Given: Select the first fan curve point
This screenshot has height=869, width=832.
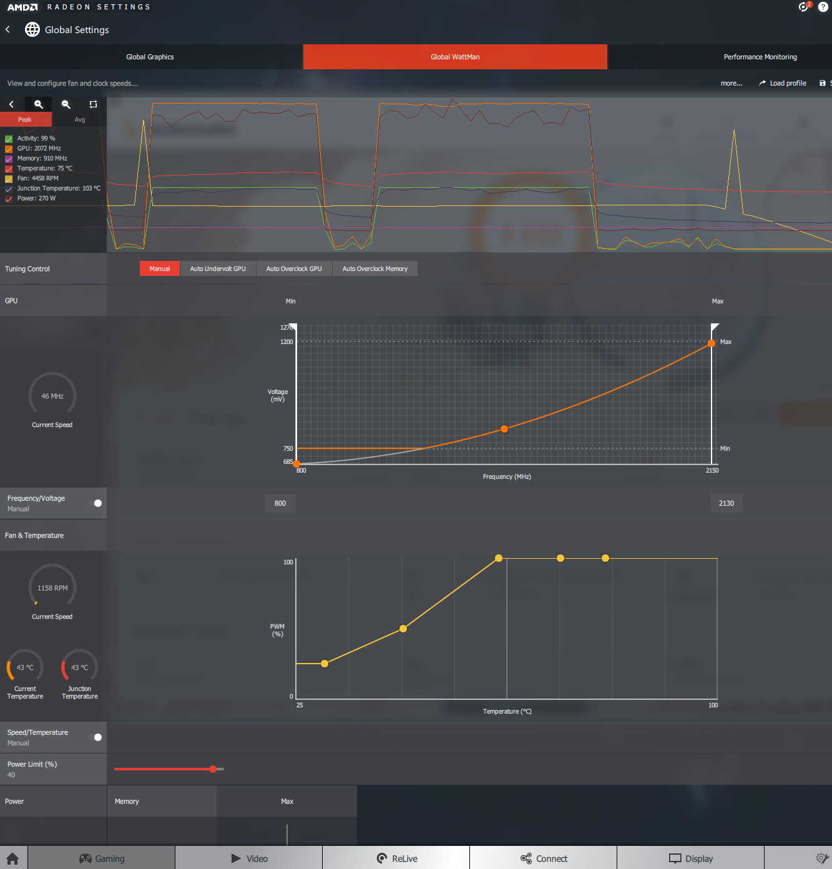Looking at the screenshot, I should [x=325, y=664].
